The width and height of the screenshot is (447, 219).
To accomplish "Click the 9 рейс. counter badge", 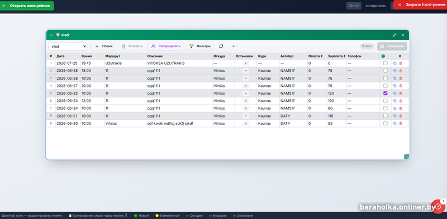I will pyautogui.click(x=367, y=46).
